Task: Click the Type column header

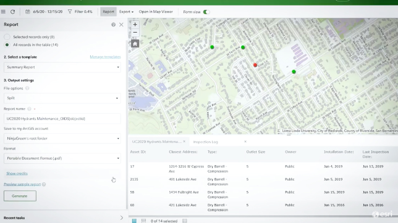Action: [212, 152]
